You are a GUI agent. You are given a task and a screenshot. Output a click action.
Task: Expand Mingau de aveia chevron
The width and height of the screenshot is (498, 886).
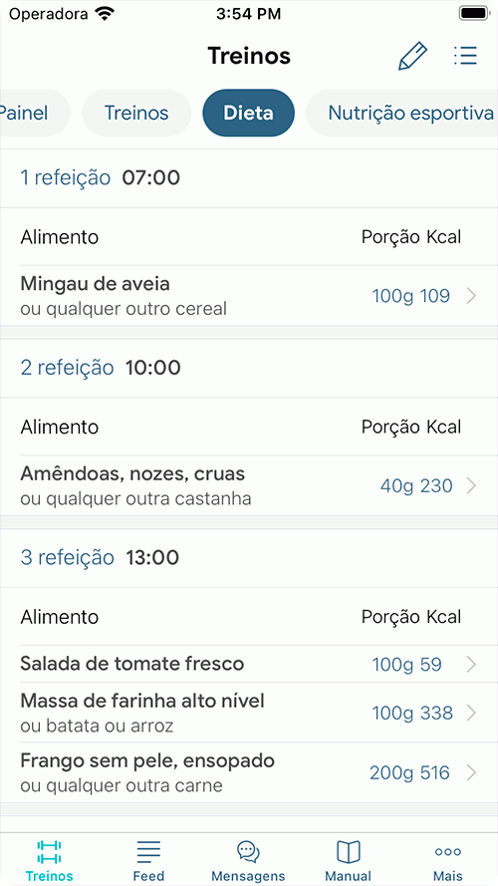coord(472,296)
